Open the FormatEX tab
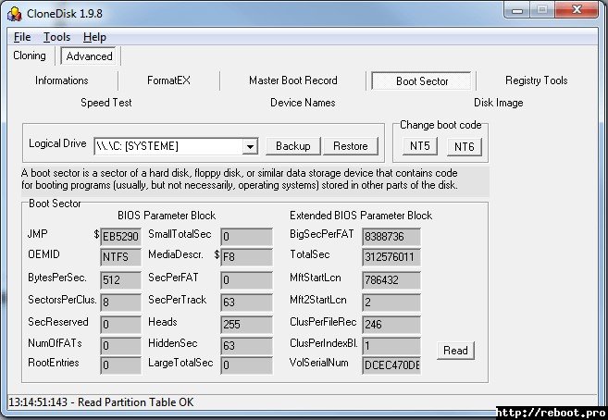Viewport: 608px width, 420px height. click(x=168, y=80)
